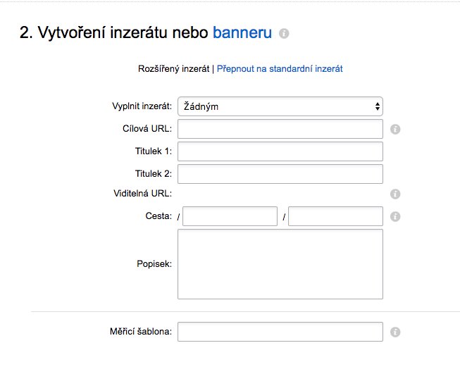
Task: Focus the Cílová URL input field
Action: click(280, 129)
